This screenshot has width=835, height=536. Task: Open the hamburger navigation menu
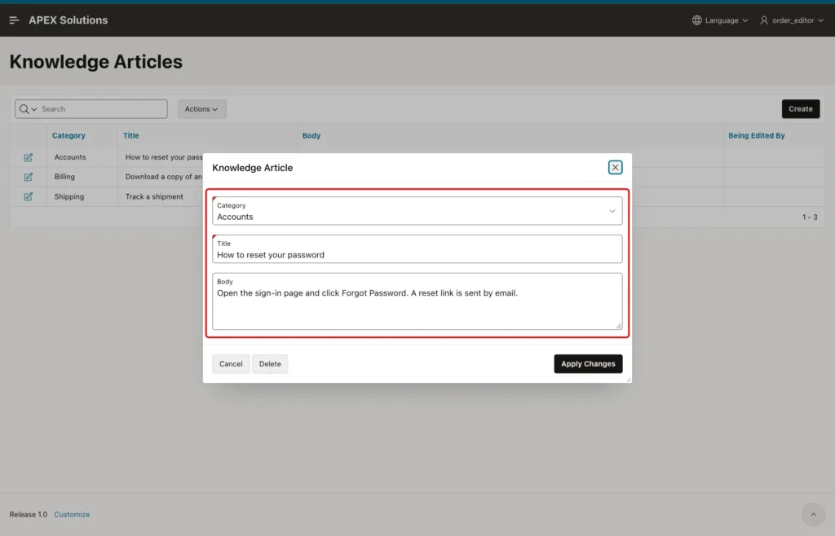pos(15,20)
